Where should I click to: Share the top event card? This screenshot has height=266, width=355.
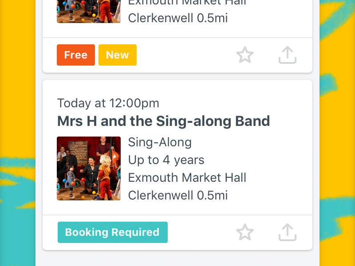(287, 55)
